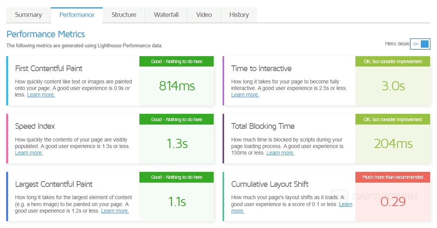Select the 1.3s Speed Index score
The image size is (437, 228).
(177, 144)
